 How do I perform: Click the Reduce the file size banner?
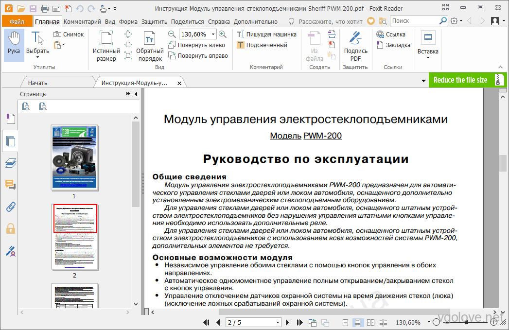point(468,80)
